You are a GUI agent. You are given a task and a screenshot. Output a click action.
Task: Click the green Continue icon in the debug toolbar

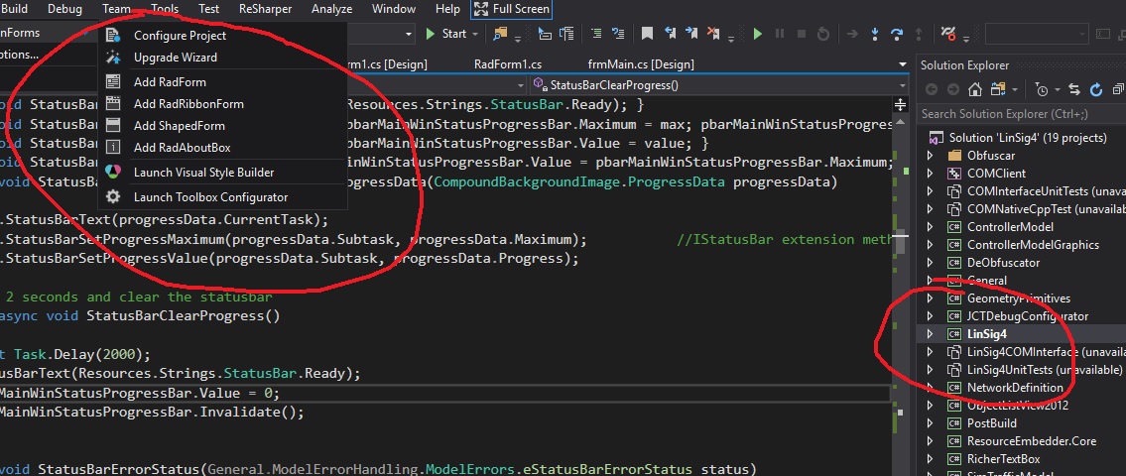(757, 34)
